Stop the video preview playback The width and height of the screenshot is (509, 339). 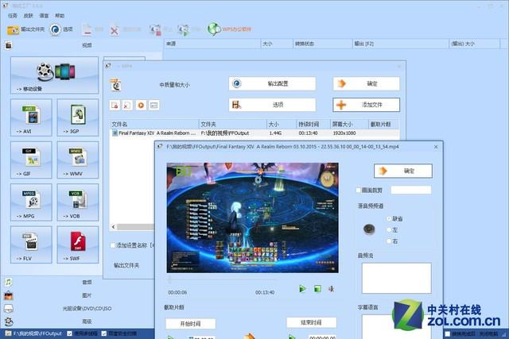(317, 288)
